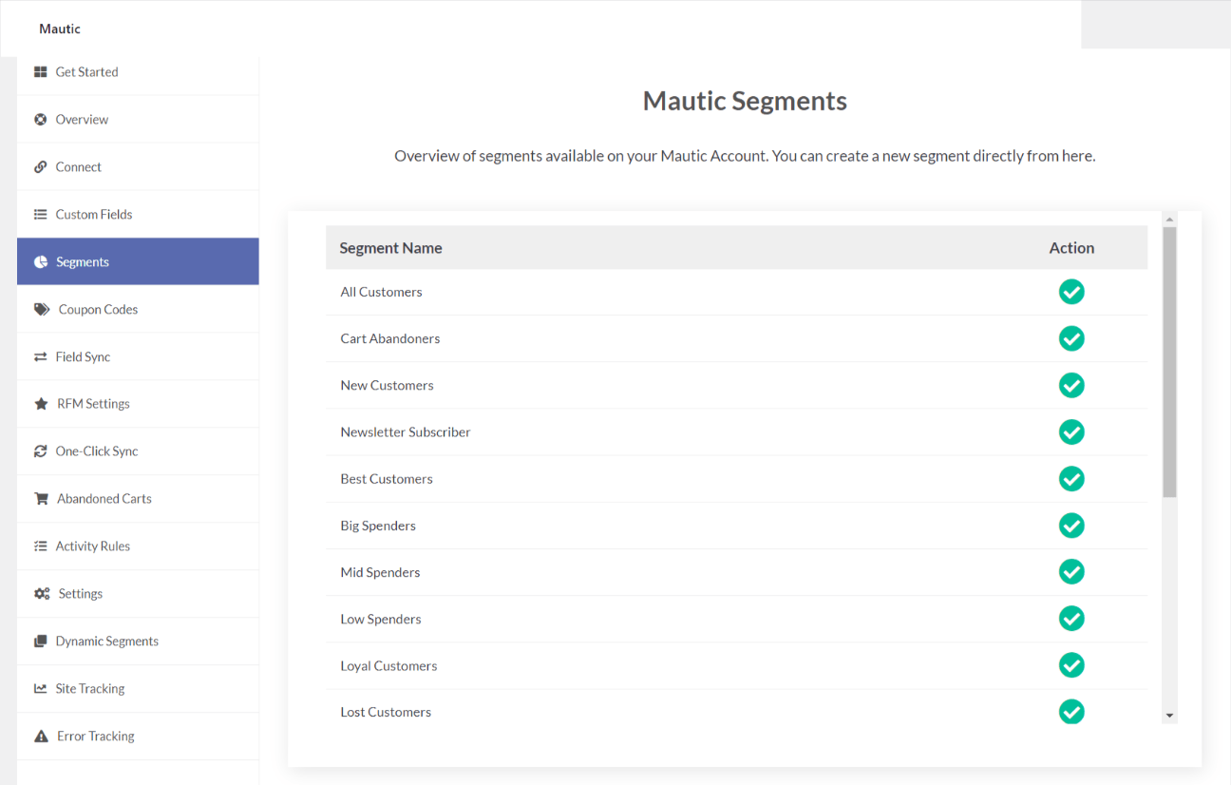This screenshot has height=785, width=1231.
Task: Click the Error Tracking warning triangle icon
Action: [40, 736]
